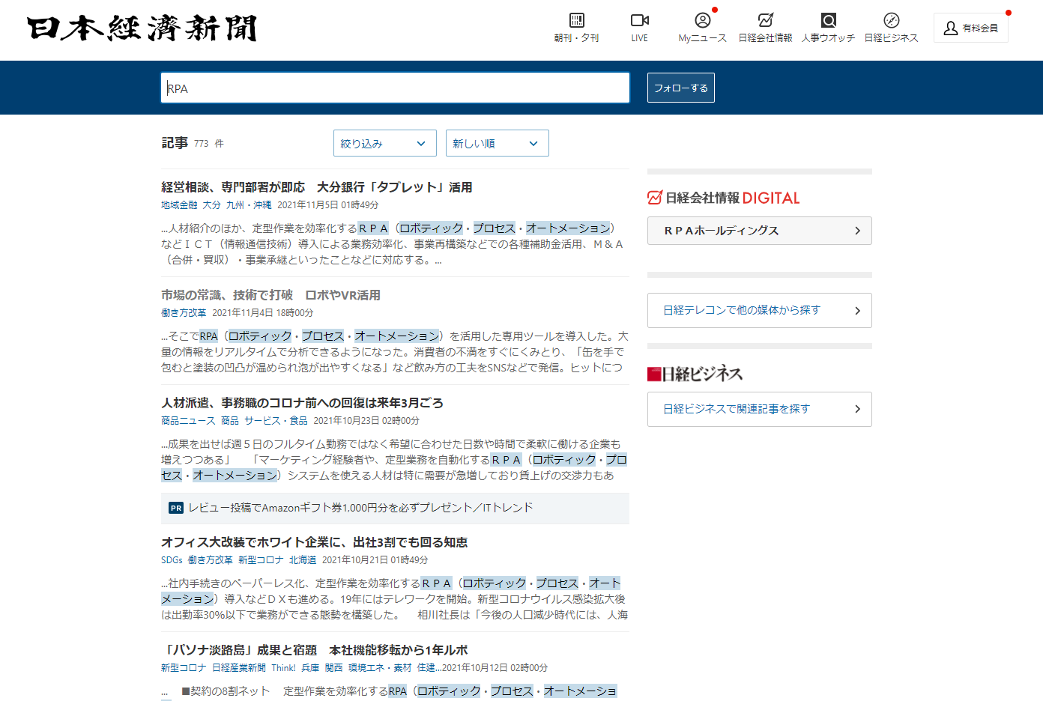Select the 九州・沖縄 tag

pos(249,205)
